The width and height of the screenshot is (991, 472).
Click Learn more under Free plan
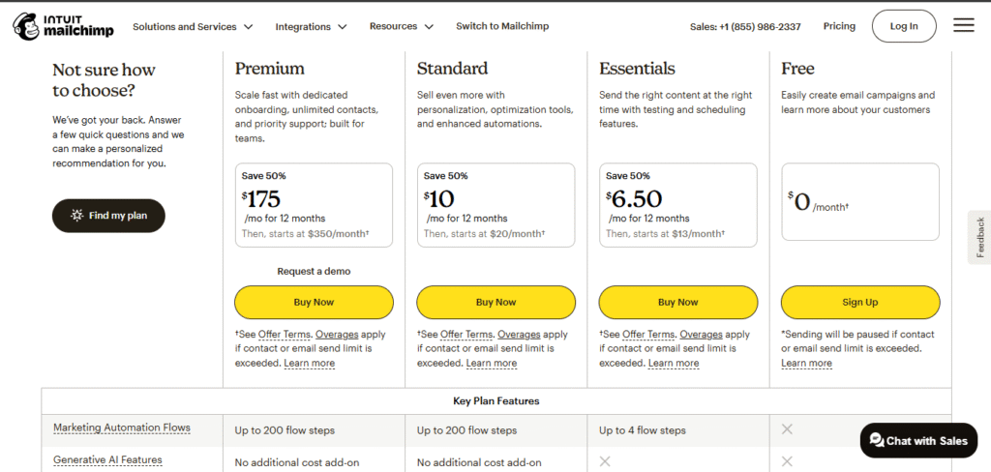(806, 364)
